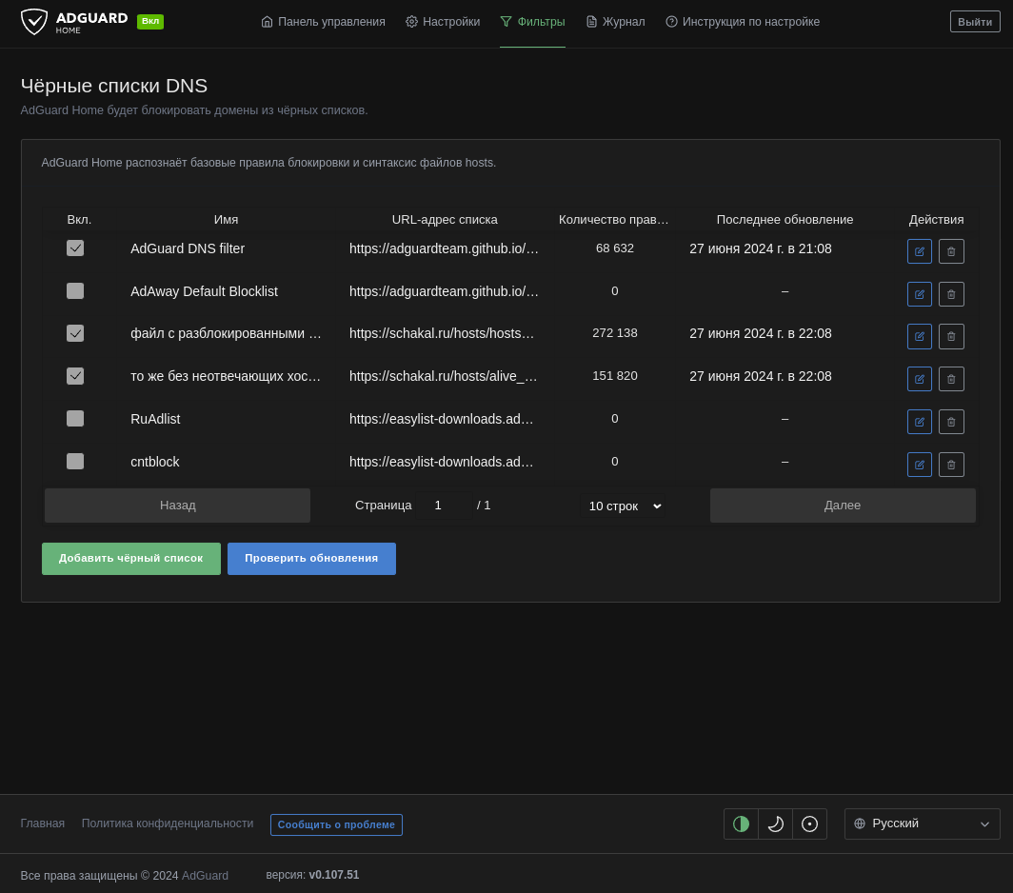
Task: Sort by Последнее обновление column header
Action: (x=785, y=220)
